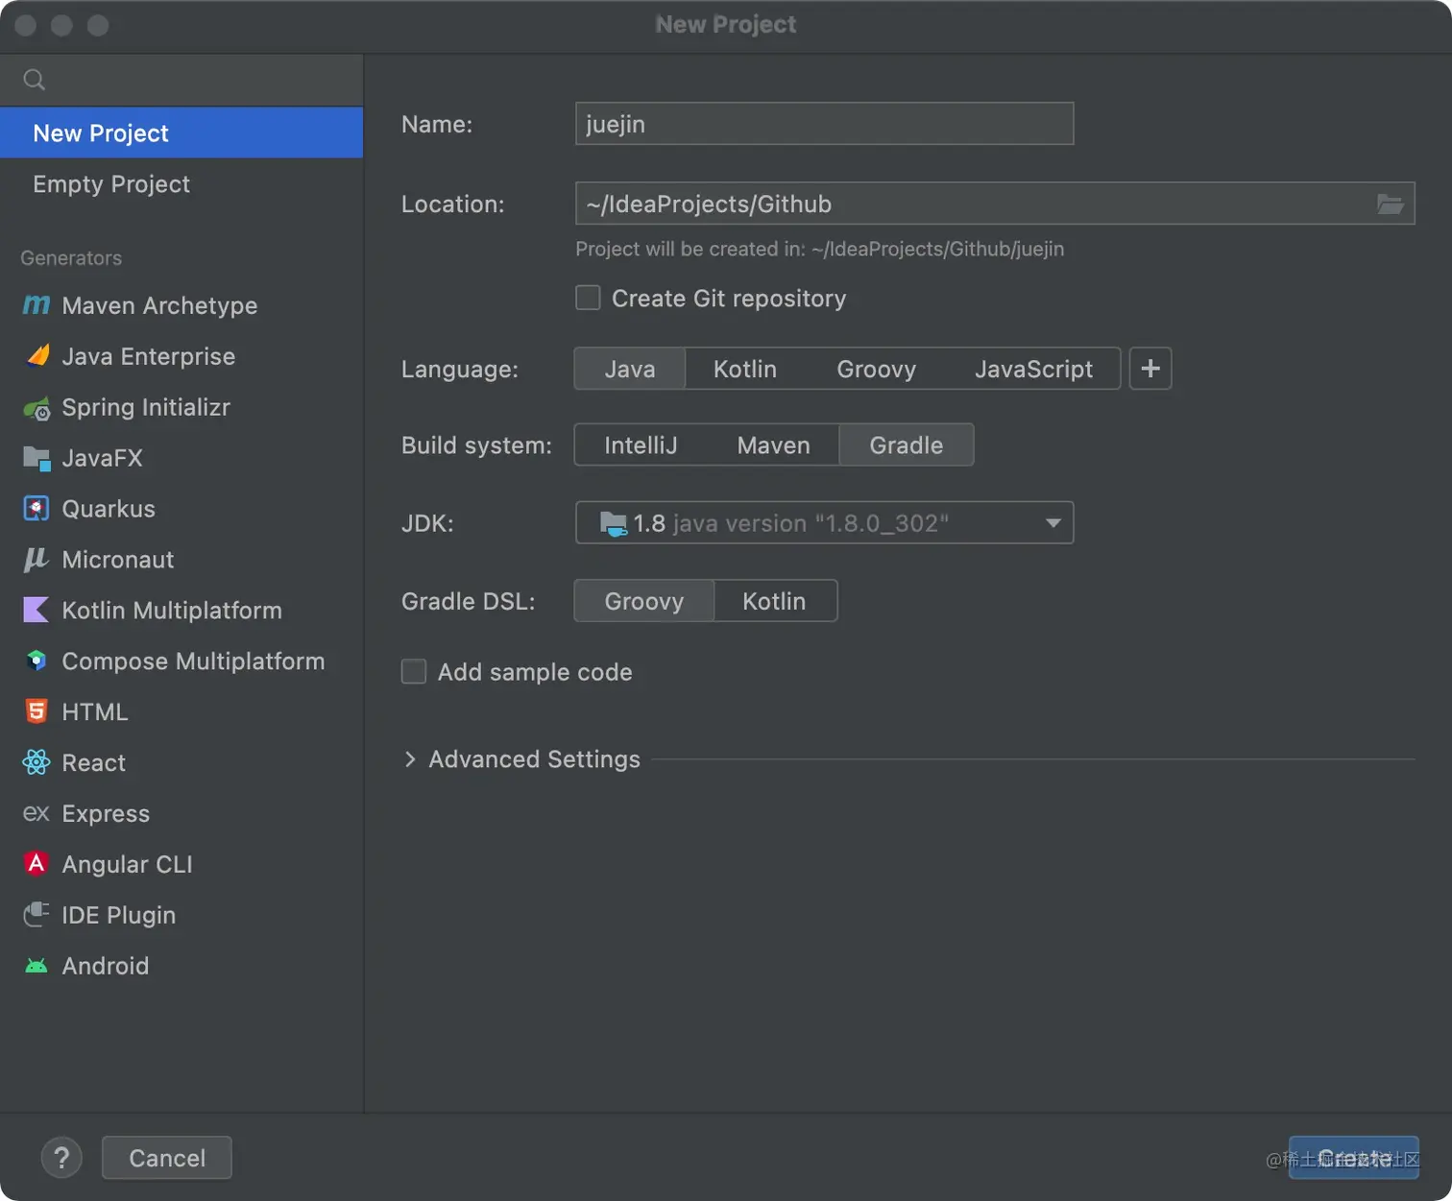Image resolution: width=1452 pixels, height=1201 pixels.
Task: Open Spring Initializr generator
Action: point(181,407)
